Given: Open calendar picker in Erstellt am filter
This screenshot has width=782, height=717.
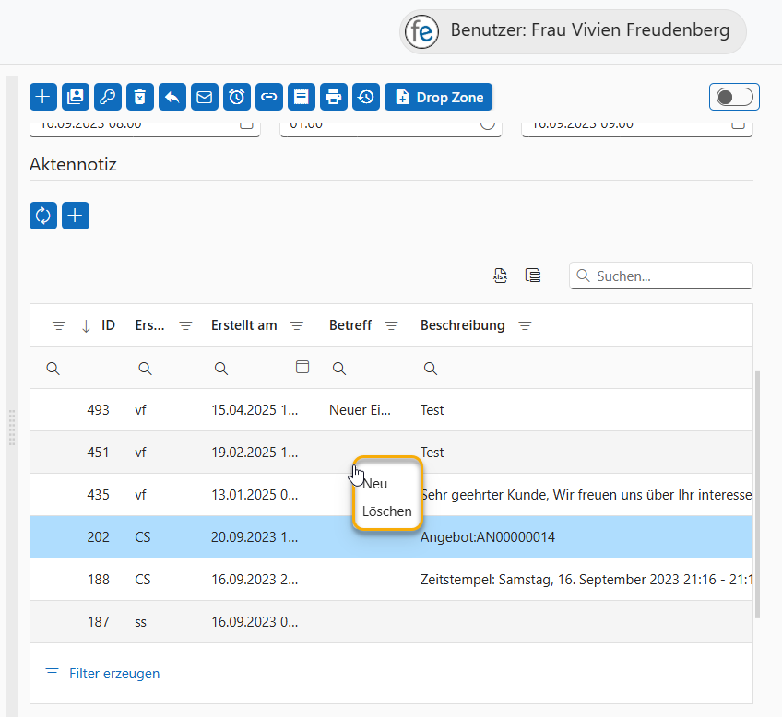Looking at the screenshot, I should point(302,367).
